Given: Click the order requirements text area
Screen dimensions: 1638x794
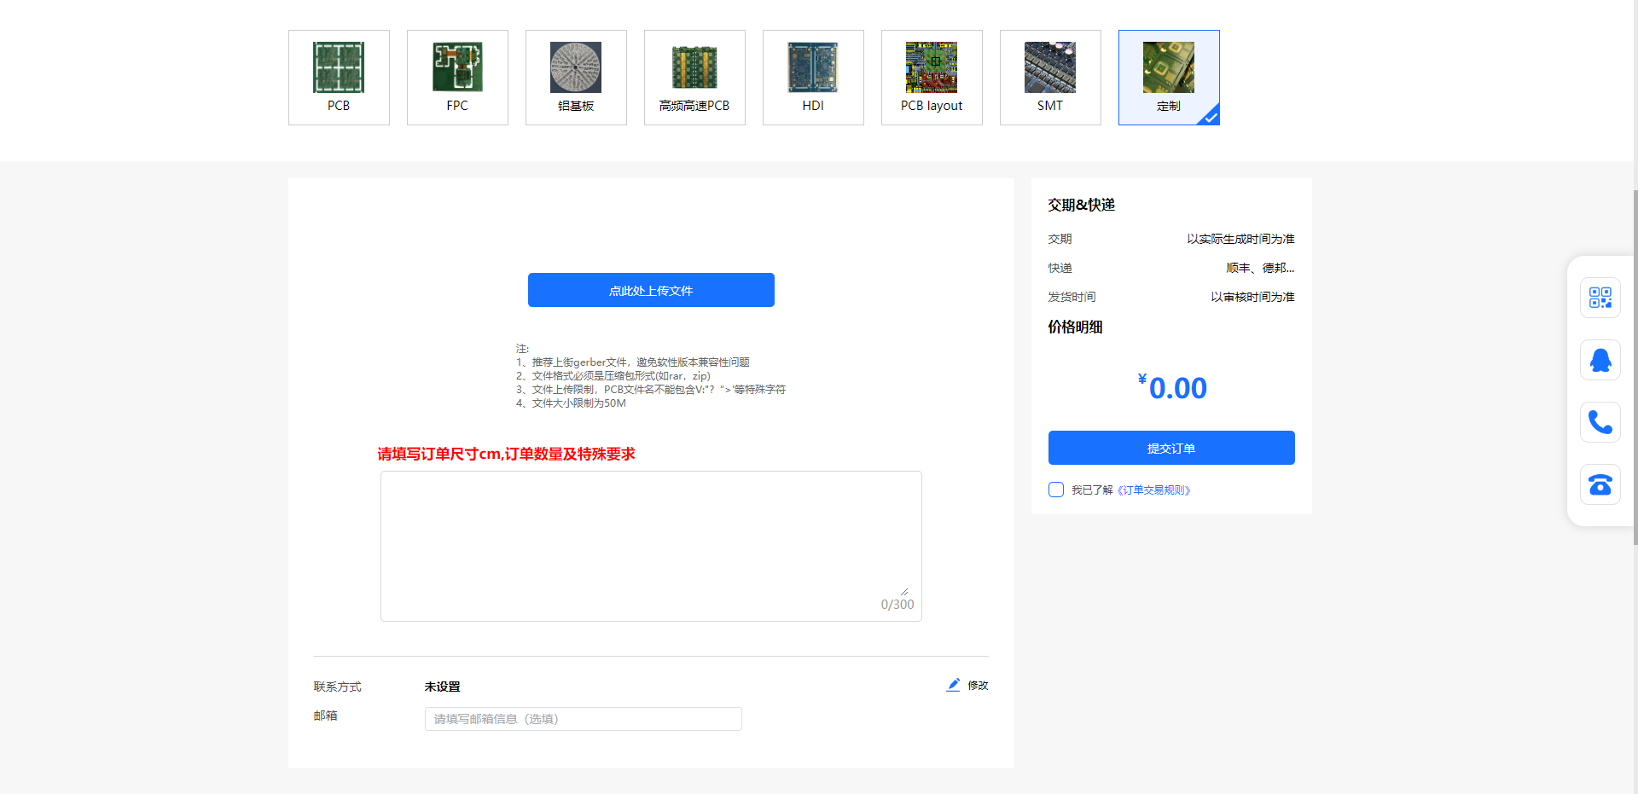Looking at the screenshot, I should pos(651,546).
